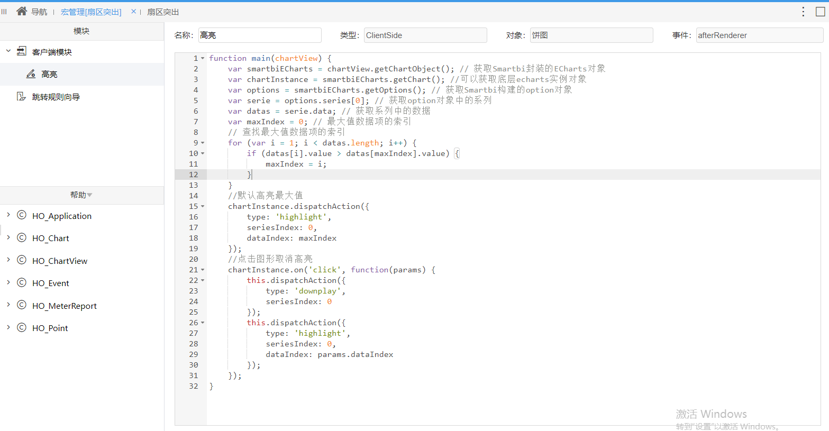Click the 跳转规则向导 wizard icon
This screenshot has height=431, width=829.
coord(21,96)
